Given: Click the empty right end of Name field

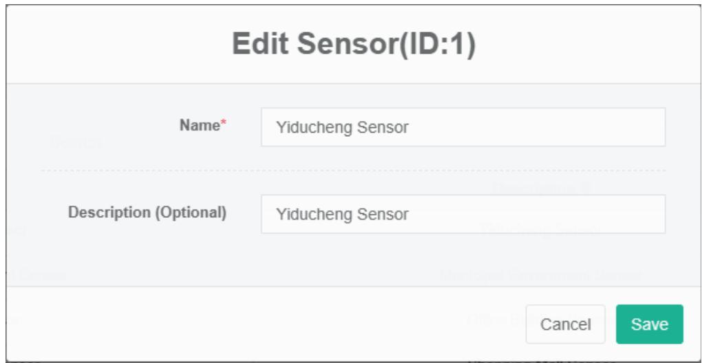Looking at the screenshot, I should [585, 127].
